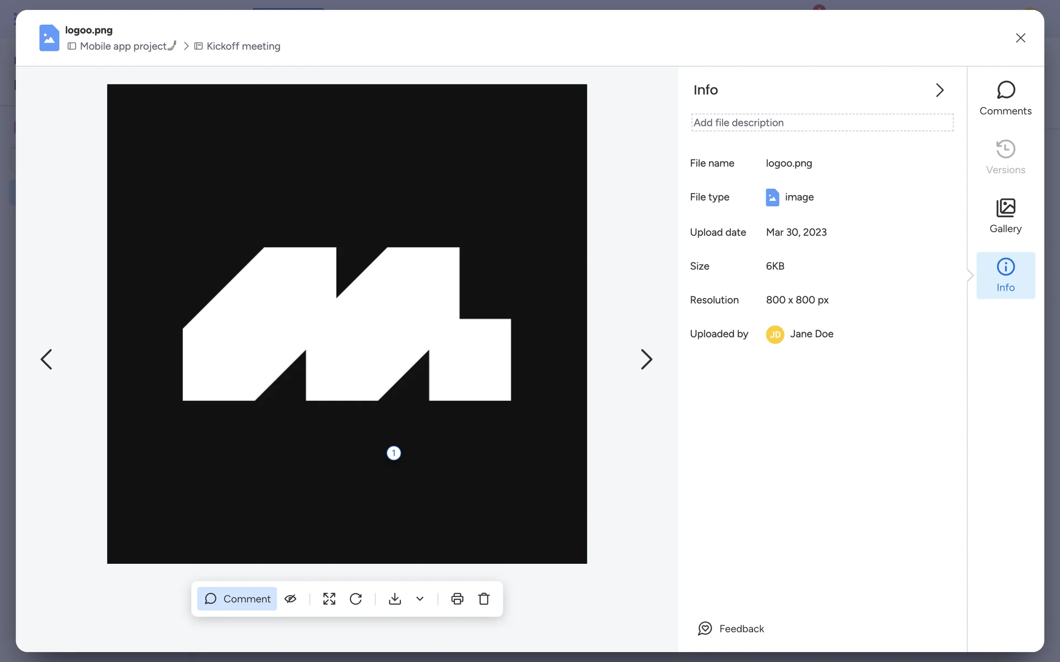
Task: Select annotation marker 1 on image
Action: pyautogui.click(x=394, y=453)
